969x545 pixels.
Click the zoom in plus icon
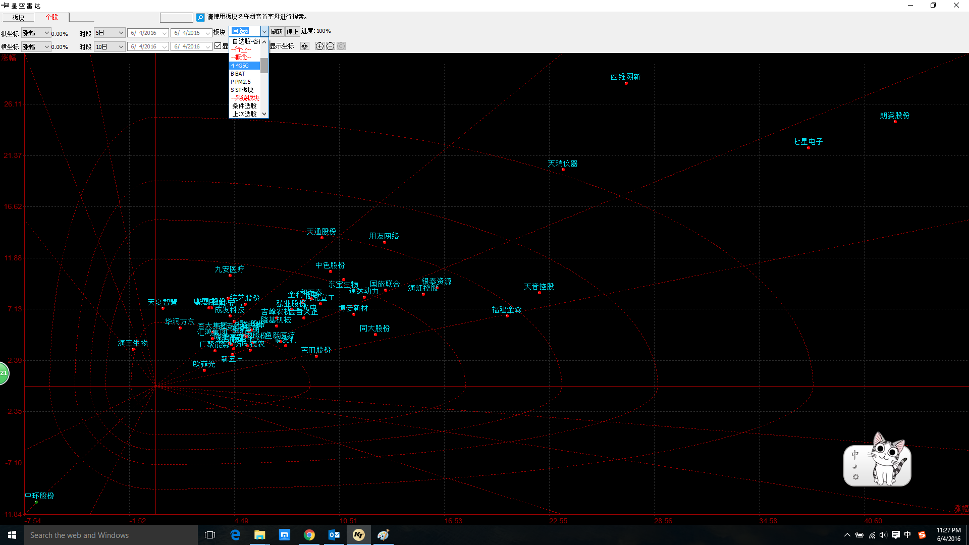point(319,46)
